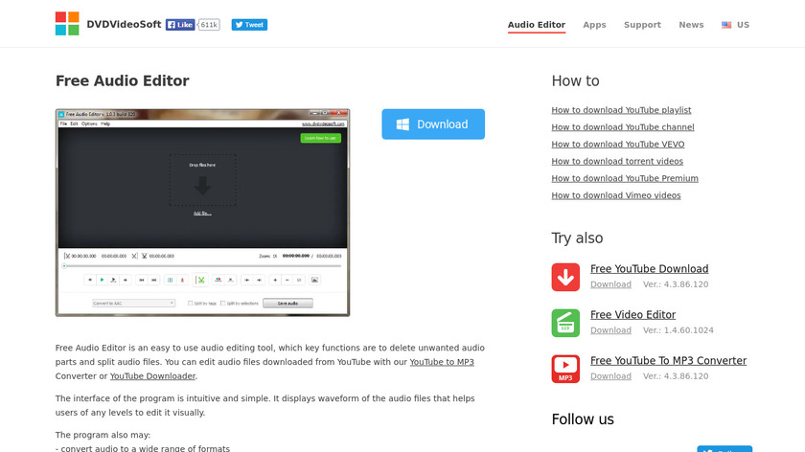Click the version text Ver.: 1.4.60.1024
Screen dimensions: 805x452
[678, 330]
